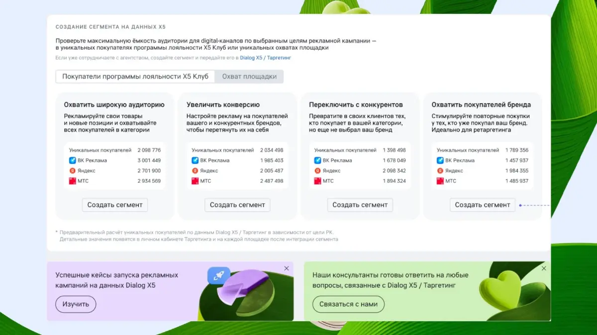597x335 pixels.
Task: Click the value 2 005 487
Action: 272,171
